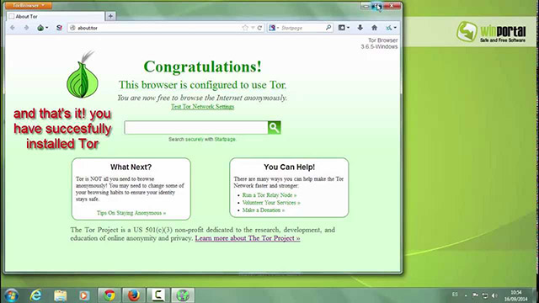
Task: Launch Firefox from the taskbar
Action: [x=134, y=295]
